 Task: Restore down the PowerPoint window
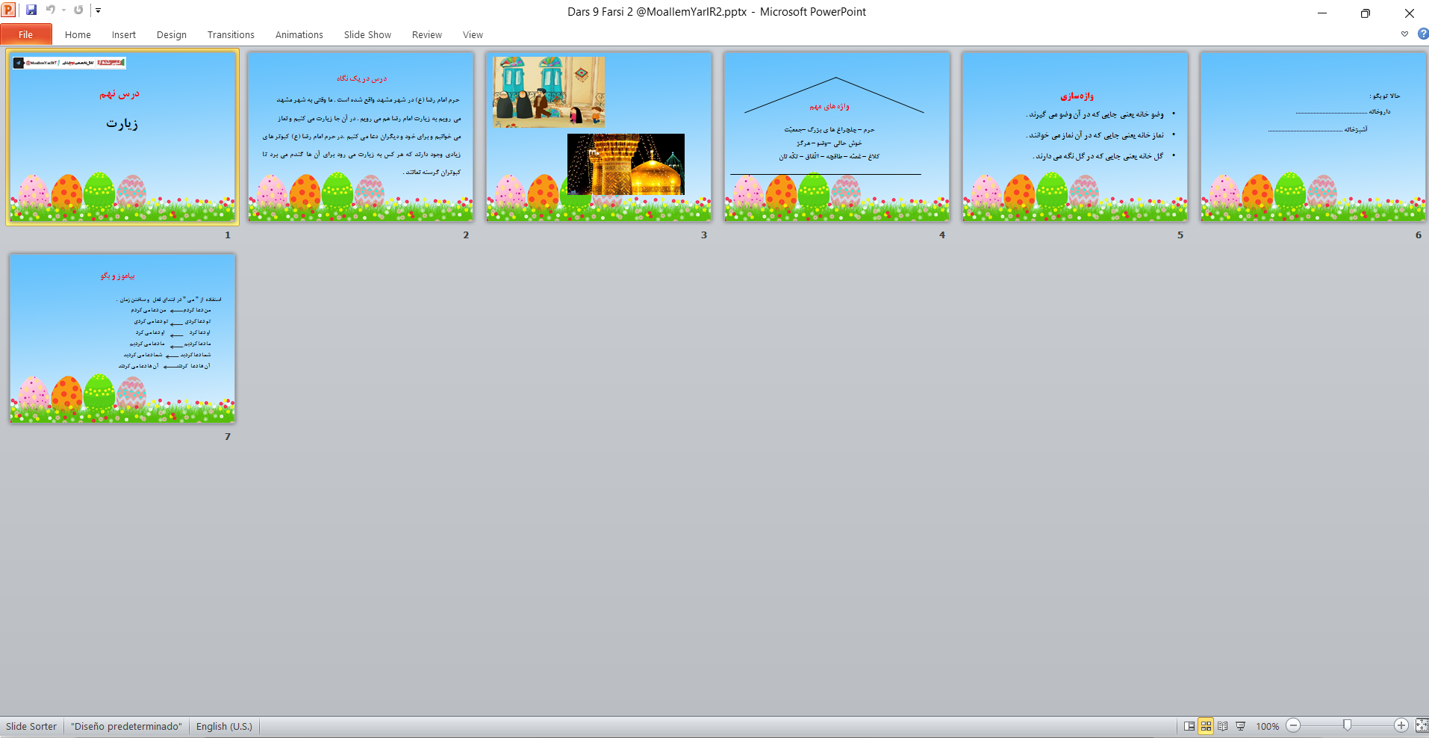(1365, 13)
